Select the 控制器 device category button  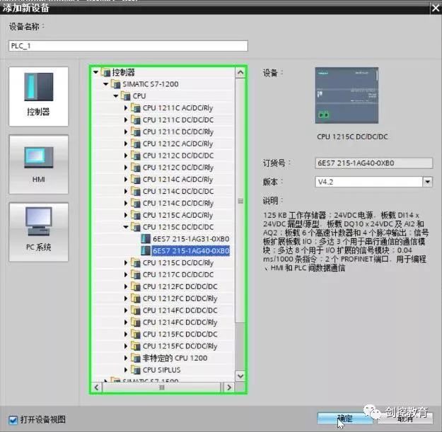click(39, 96)
